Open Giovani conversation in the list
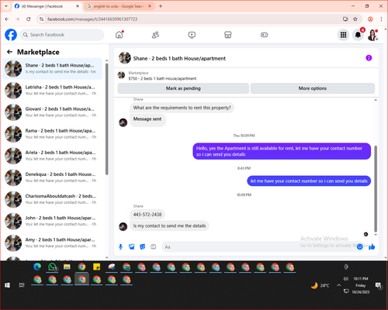Viewport: 388px width, 310px height. click(x=53, y=112)
